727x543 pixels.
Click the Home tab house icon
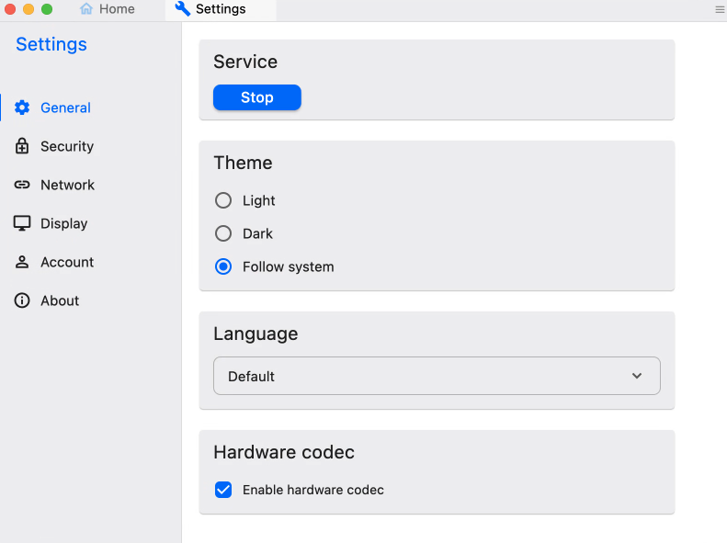pyautogui.click(x=86, y=9)
